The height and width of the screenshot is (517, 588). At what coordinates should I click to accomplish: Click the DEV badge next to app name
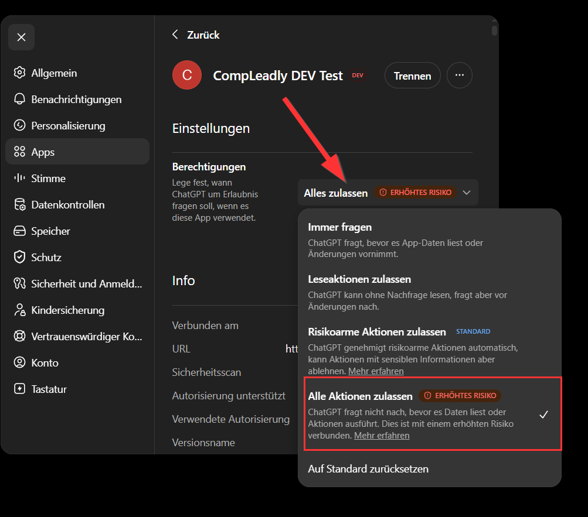pyautogui.click(x=358, y=76)
